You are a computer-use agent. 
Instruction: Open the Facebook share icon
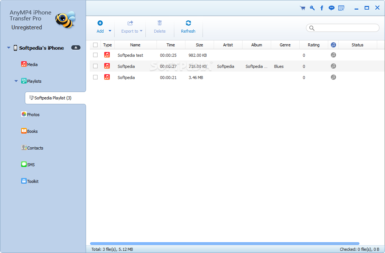(x=322, y=8)
